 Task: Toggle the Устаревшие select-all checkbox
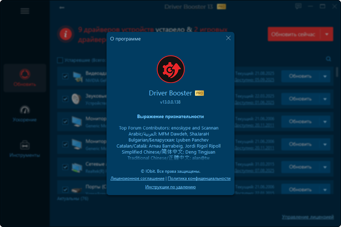click(60, 60)
